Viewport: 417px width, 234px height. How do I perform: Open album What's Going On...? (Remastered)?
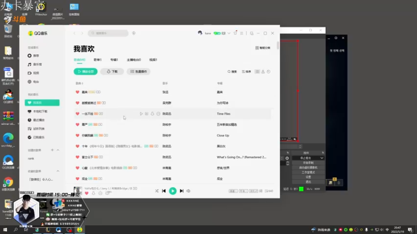click(241, 157)
